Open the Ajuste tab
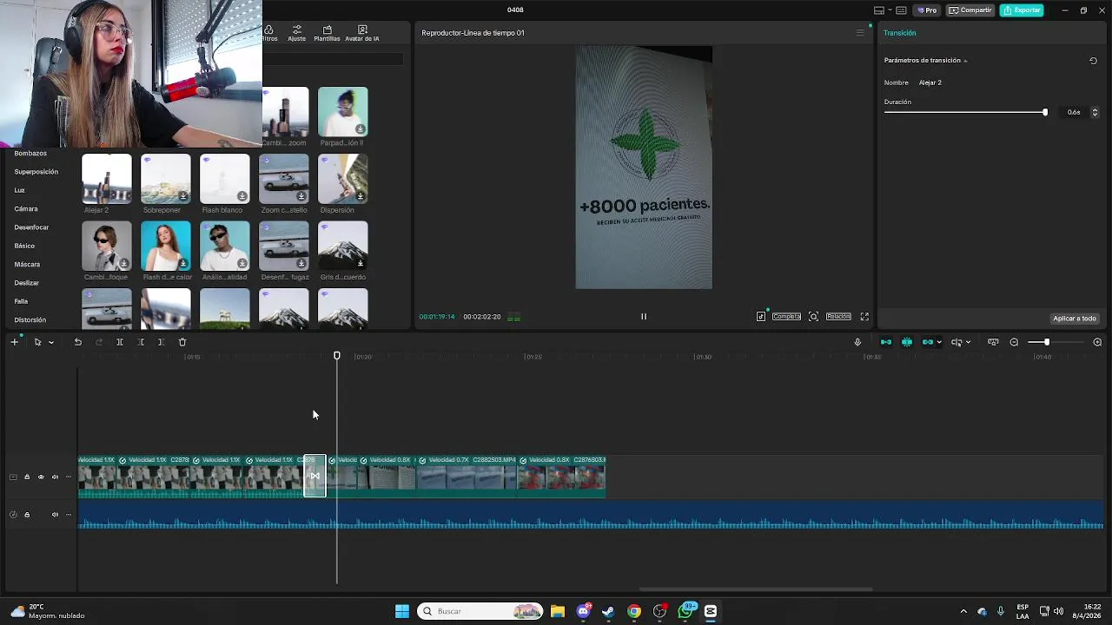Image resolution: width=1112 pixels, height=625 pixels. [x=297, y=33]
